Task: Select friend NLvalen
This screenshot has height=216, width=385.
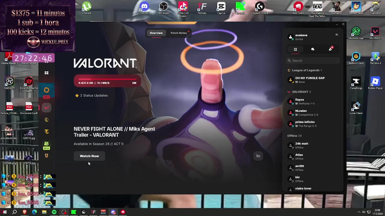Action: click(313, 112)
